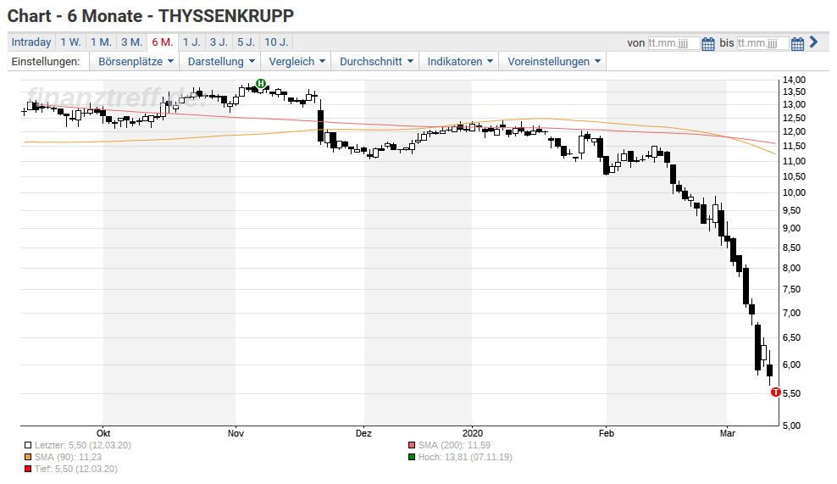The width and height of the screenshot is (837, 484).
Task: Select the 6 M. time range
Action: point(163,42)
